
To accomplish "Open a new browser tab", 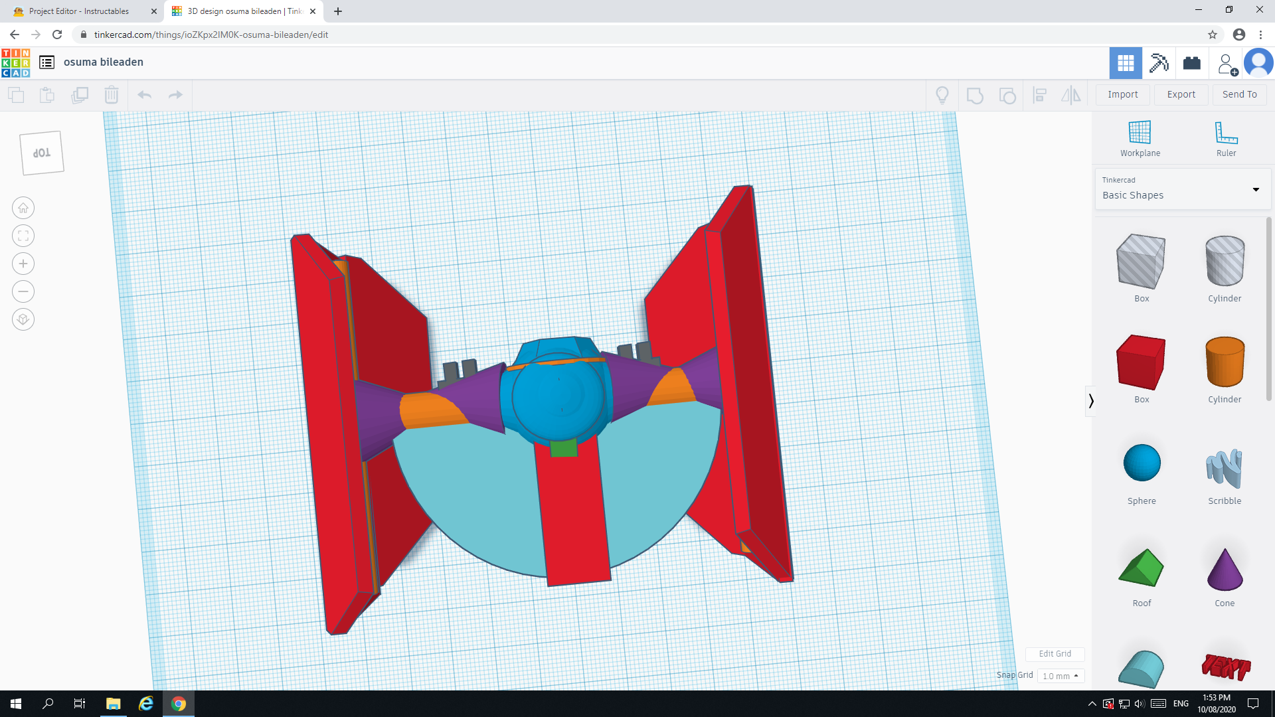I will click(337, 11).
